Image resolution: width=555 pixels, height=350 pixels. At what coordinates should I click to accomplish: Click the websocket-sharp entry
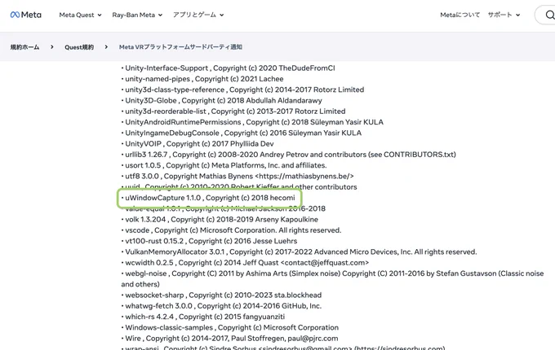[221, 295]
